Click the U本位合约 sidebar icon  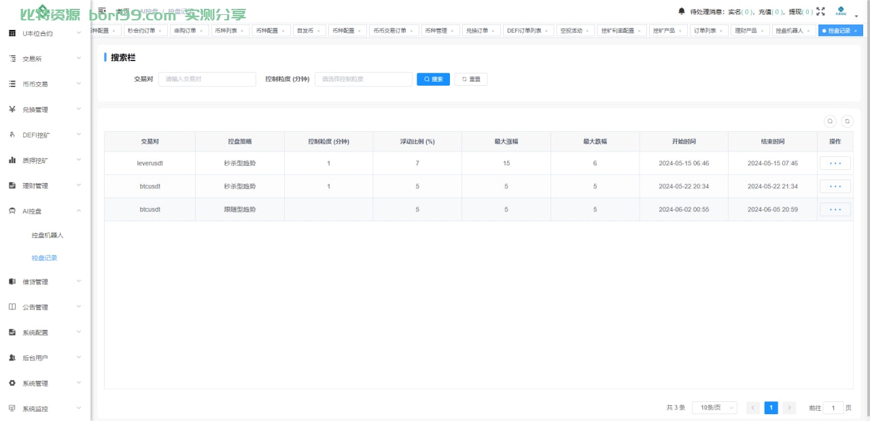coord(12,33)
